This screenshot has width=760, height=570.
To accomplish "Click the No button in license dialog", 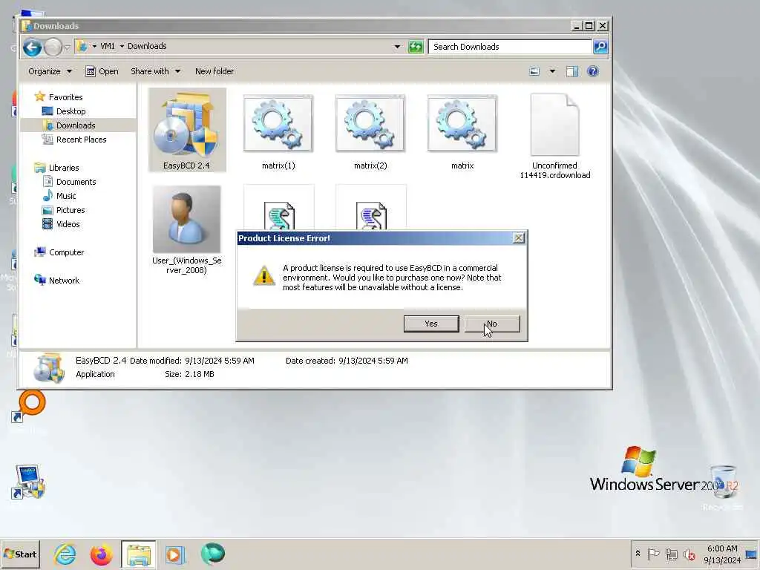I will click(492, 324).
